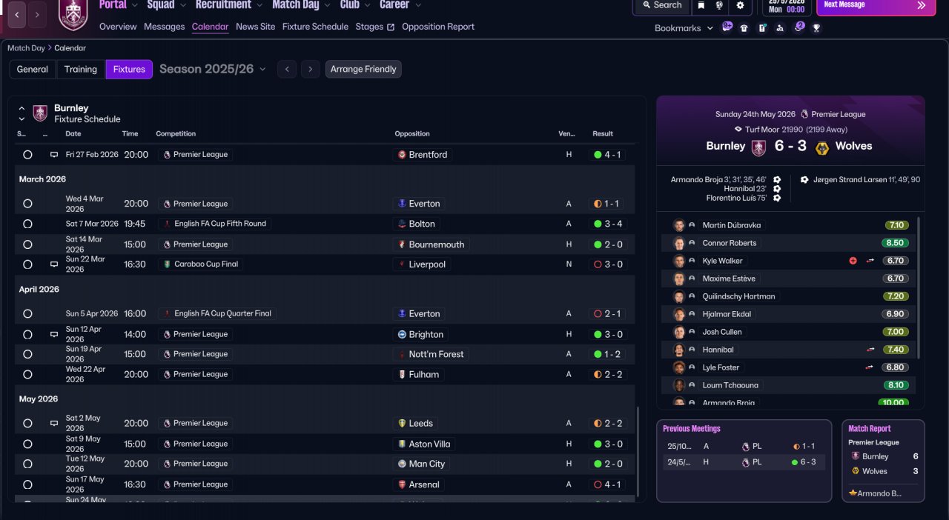Open the Opposition Report link
This screenshot has width=949, height=520.
point(438,27)
